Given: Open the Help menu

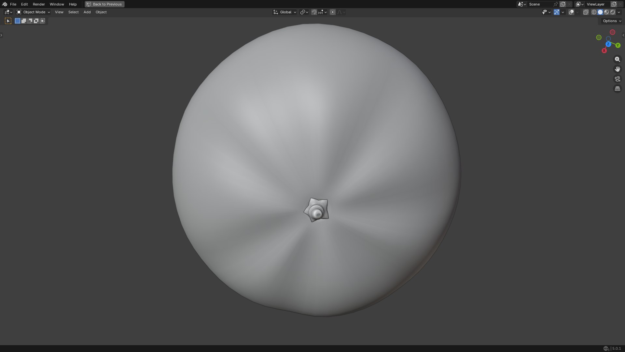Looking at the screenshot, I should [x=73, y=4].
